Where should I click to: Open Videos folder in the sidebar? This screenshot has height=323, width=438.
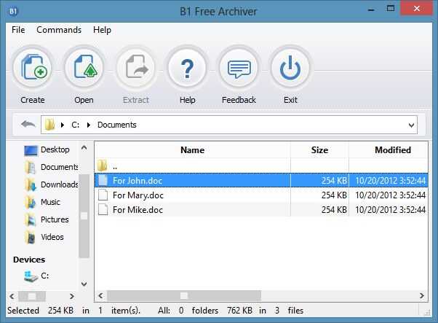coord(44,238)
